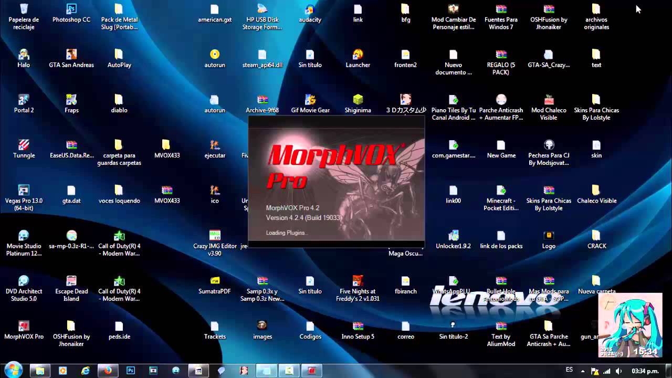The image size is (672, 378).
Task: Open the CRACK folder icon
Action: (x=596, y=239)
